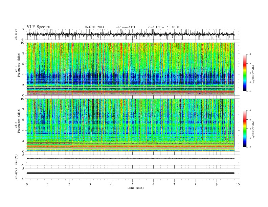Click the time axis tick label '3'
The width and height of the screenshot is (268, 207).
tap(90, 184)
